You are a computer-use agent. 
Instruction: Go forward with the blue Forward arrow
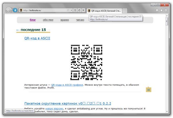click(15, 10)
